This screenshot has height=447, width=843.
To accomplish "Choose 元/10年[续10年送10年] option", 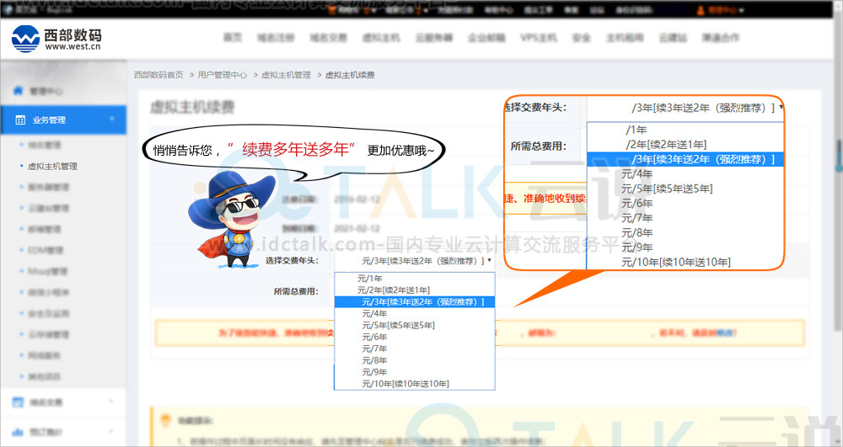I will point(414,384).
